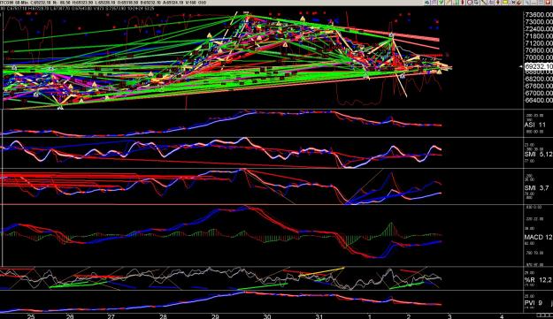Click the red up-down arrow toolbar icon

497,2
